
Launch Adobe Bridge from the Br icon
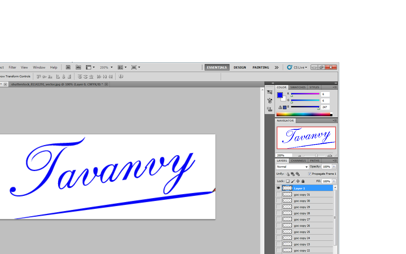[68, 67]
